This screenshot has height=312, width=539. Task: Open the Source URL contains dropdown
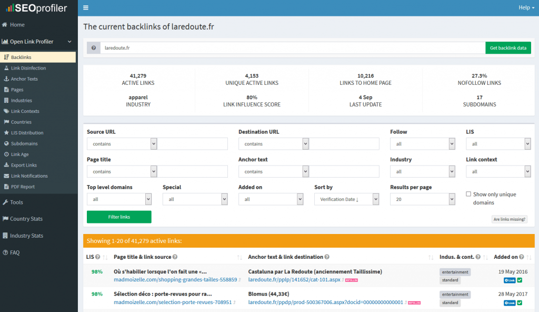pyautogui.click(x=122, y=144)
